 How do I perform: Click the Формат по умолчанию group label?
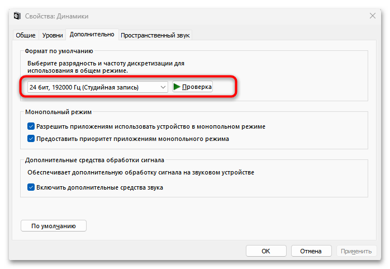click(x=59, y=51)
